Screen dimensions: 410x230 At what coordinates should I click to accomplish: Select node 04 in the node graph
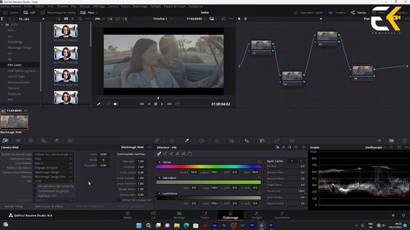363,73
